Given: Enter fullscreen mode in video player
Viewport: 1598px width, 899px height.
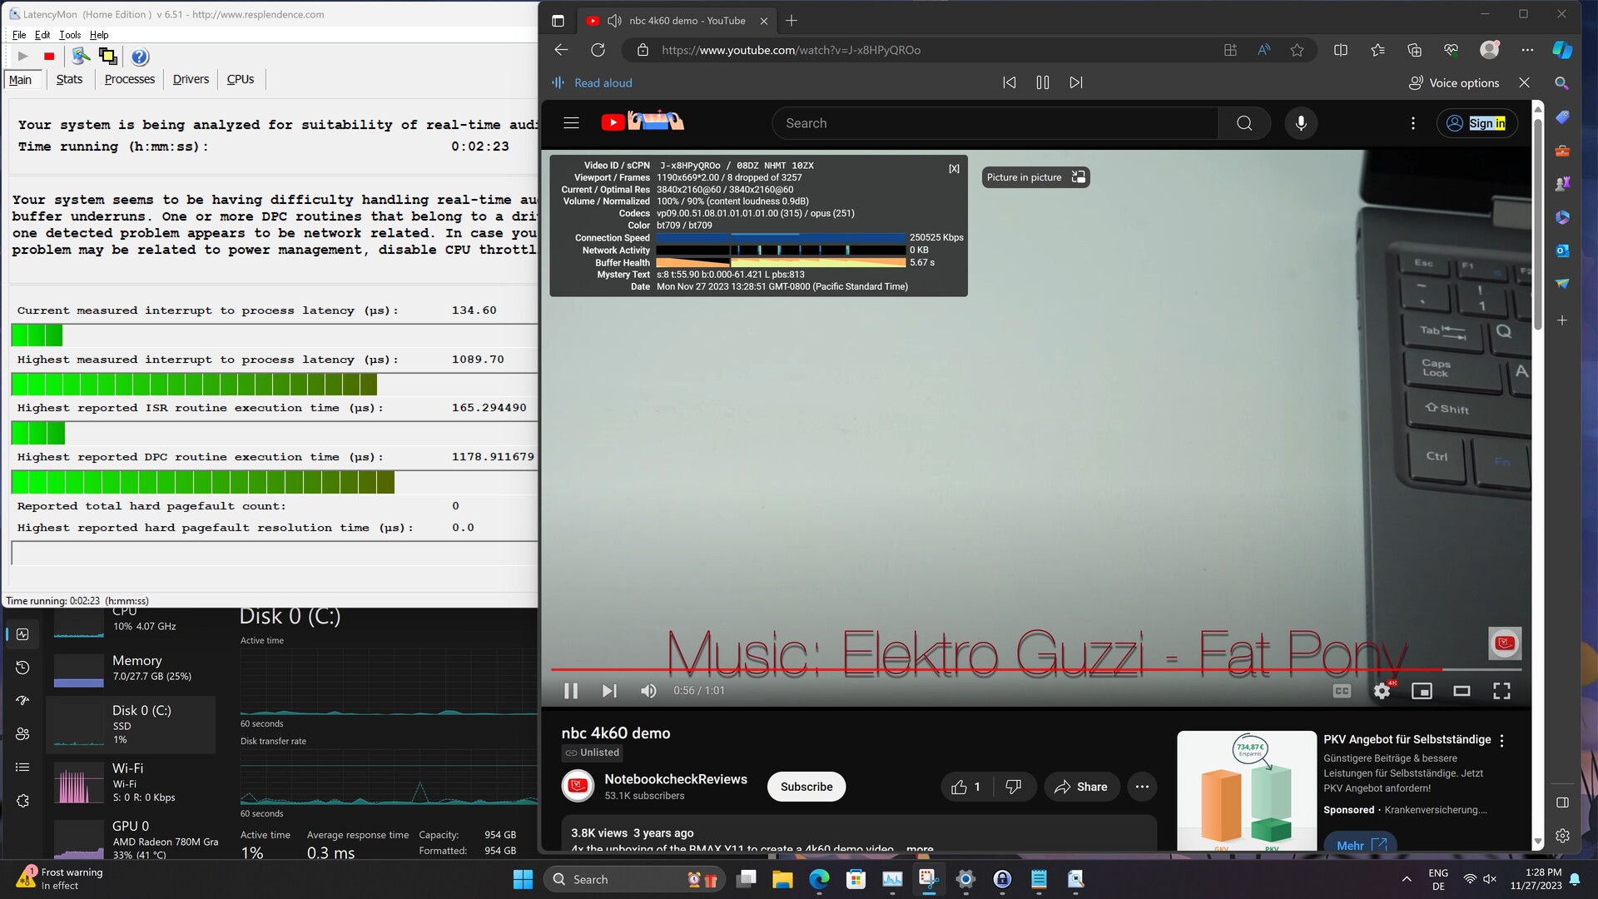Looking at the screenshot, I should tap(1501, 691).
